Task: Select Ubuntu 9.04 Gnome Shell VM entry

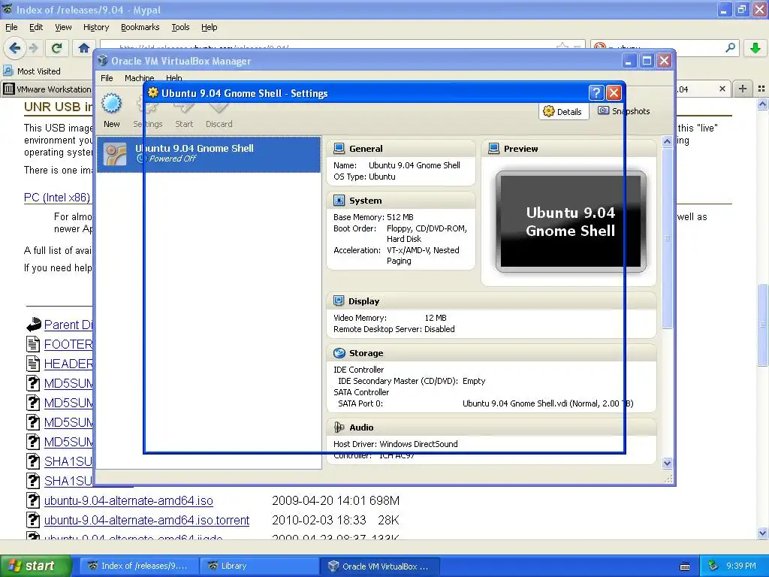Action: (209, 154)
